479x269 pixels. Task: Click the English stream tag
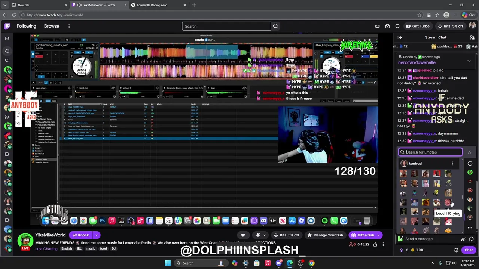coord(67,248)
